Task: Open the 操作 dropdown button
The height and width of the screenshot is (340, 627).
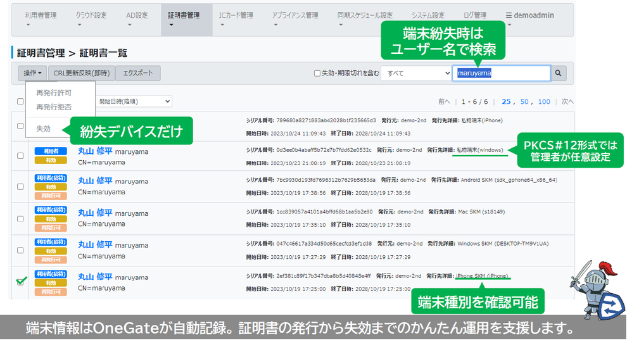Action: (x=32, y=73)
